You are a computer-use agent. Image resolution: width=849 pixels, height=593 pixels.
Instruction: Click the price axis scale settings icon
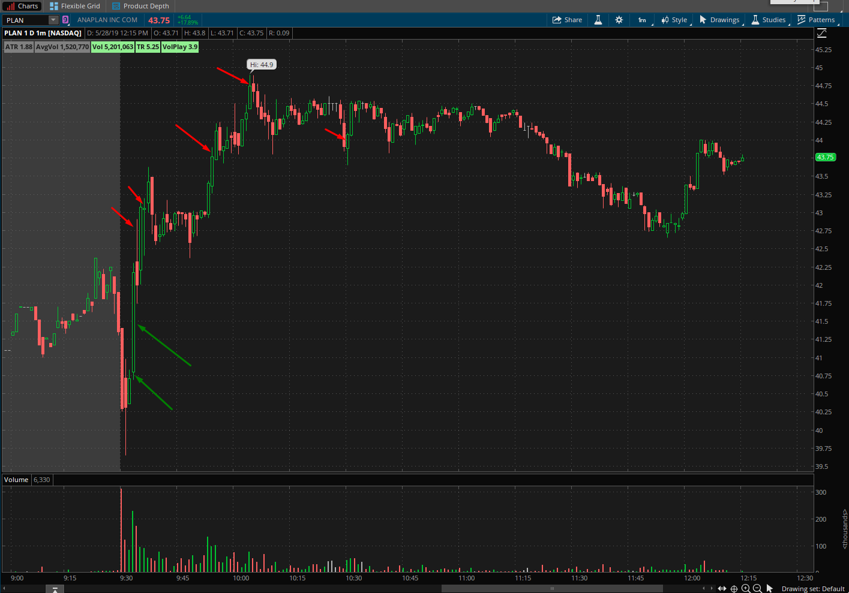click(822, 34)
